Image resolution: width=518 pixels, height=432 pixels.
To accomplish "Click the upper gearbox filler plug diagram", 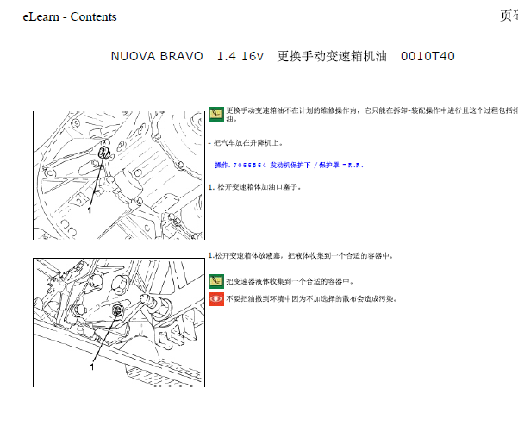I will pyautogui.click(x=119, y=175).
